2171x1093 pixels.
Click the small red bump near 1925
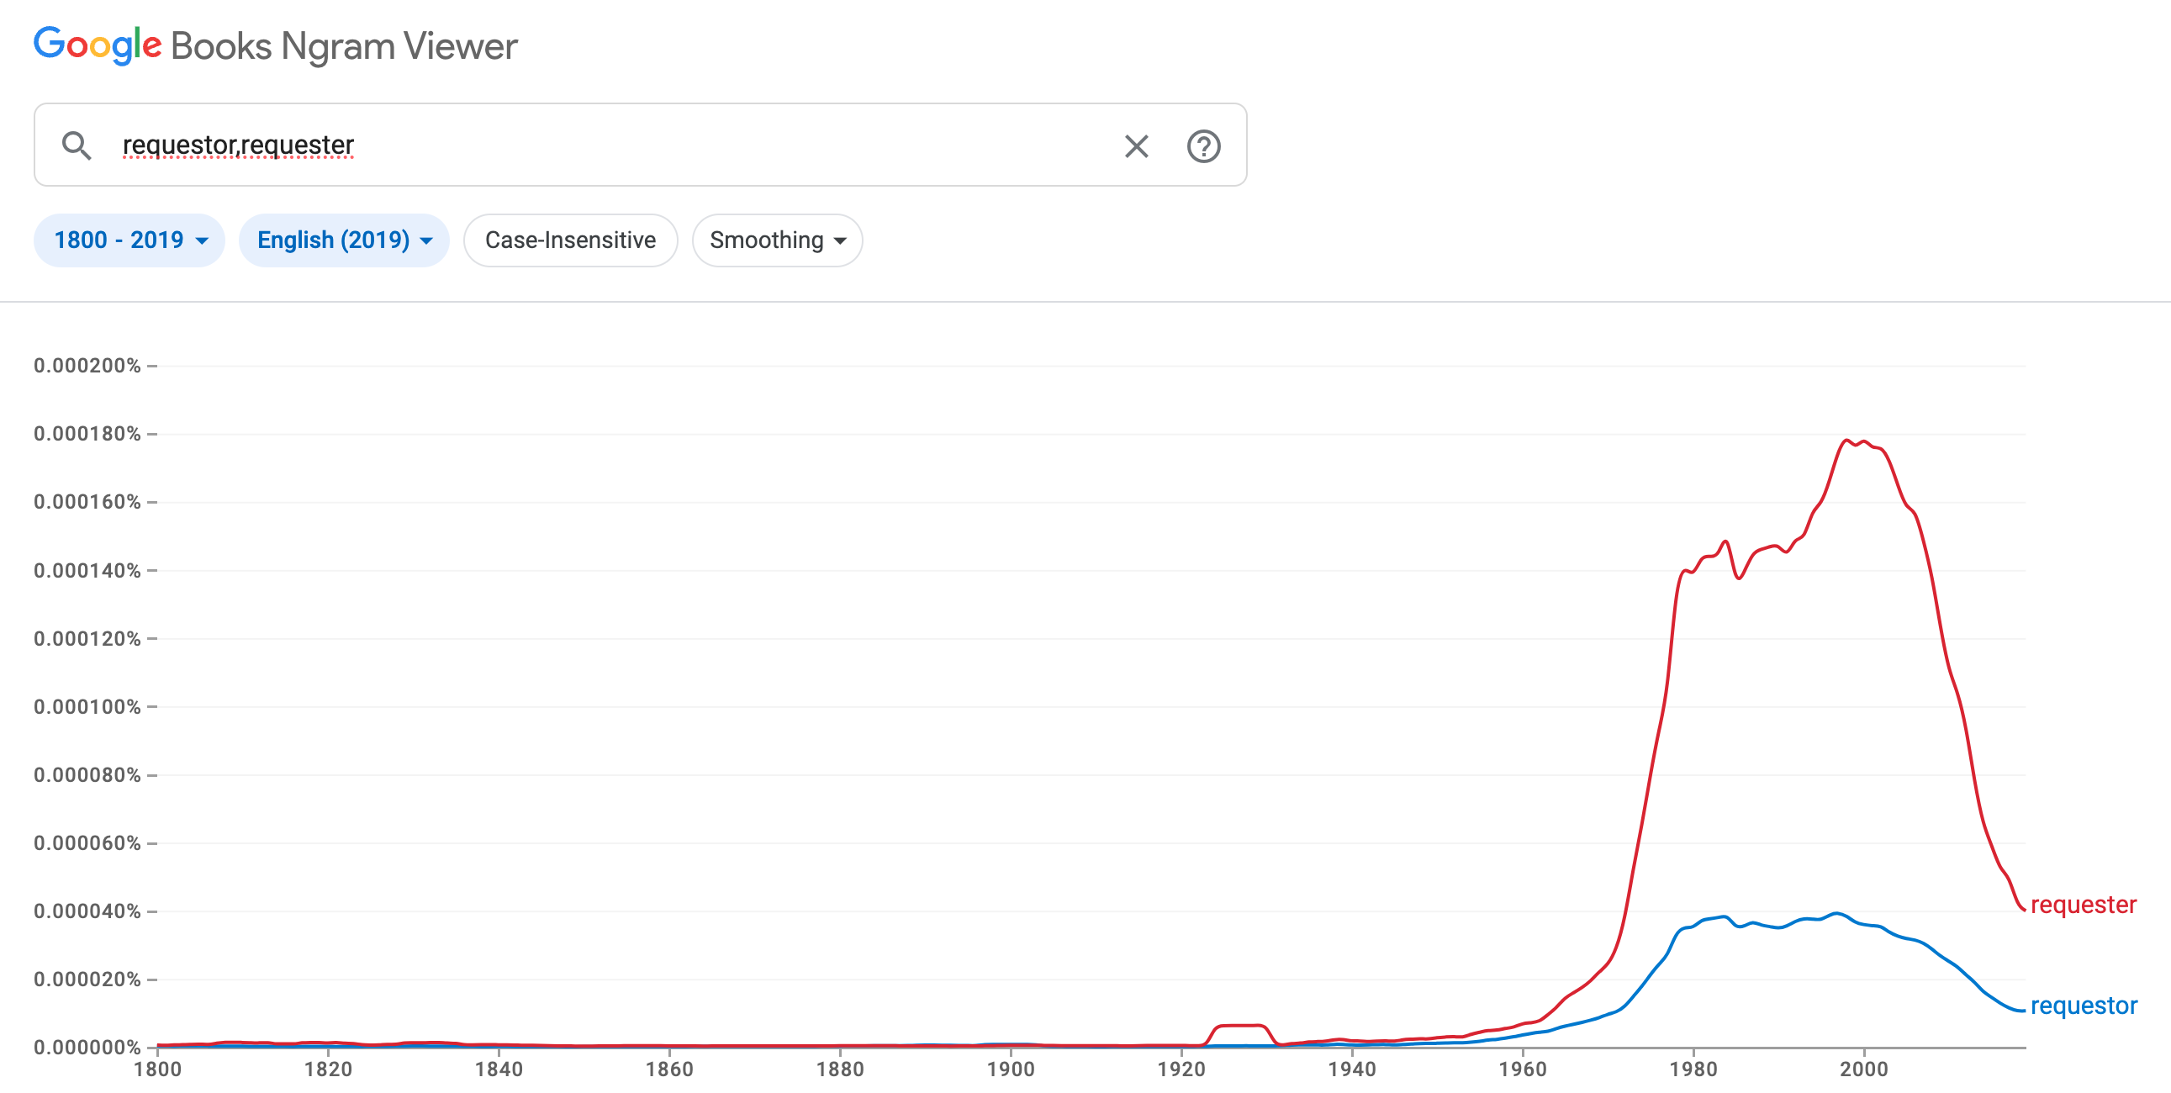1240,1026
